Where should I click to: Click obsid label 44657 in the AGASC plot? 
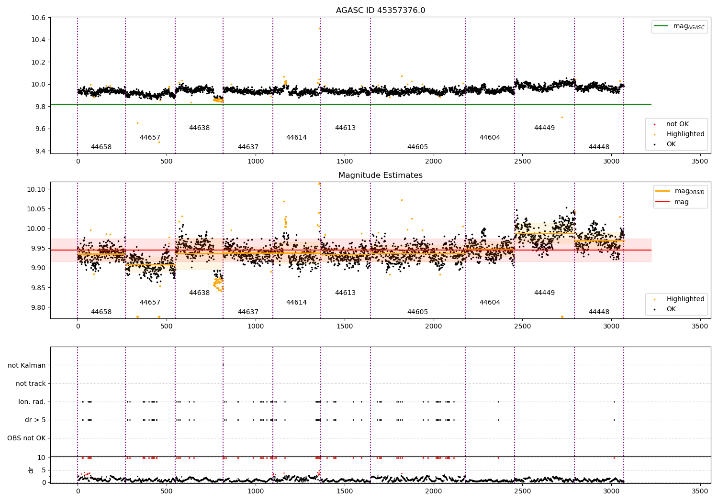[x=150, y=138]
